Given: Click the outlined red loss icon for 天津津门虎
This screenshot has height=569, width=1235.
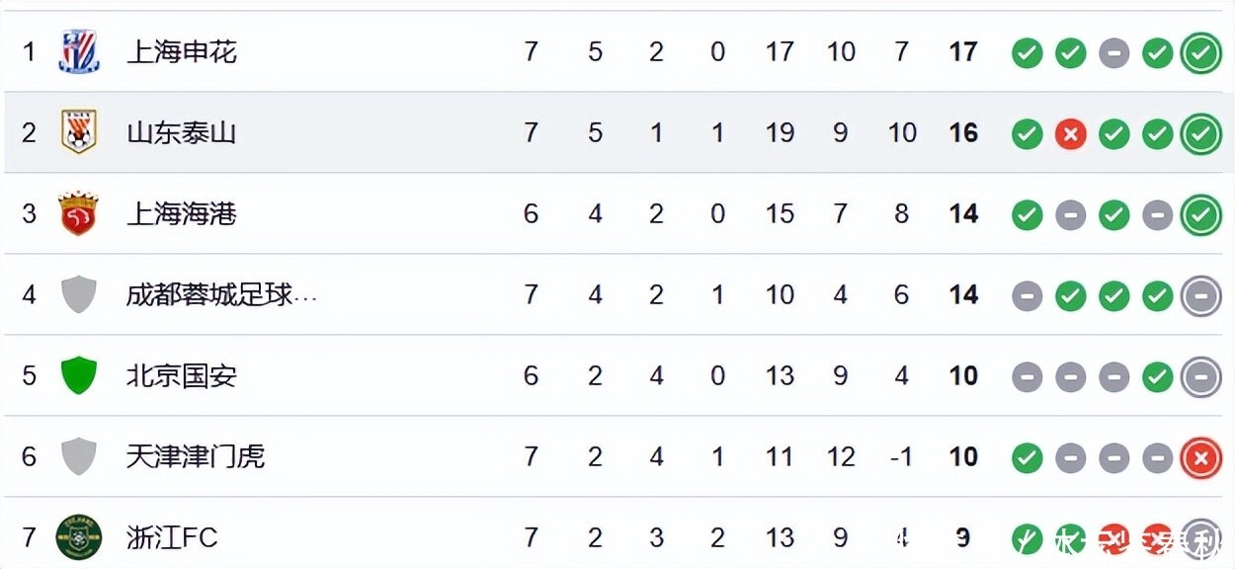Looking at the screenshot, I should coord(1201,457).
